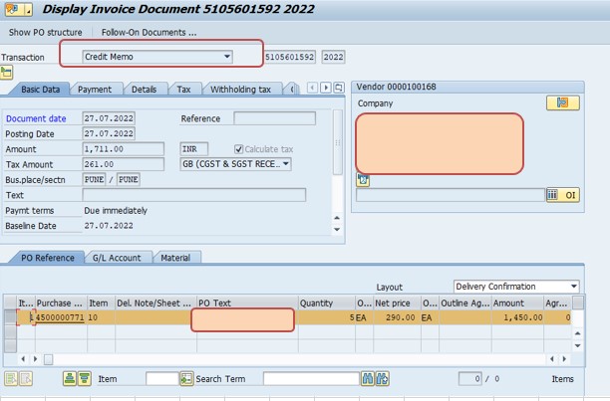Click the binoculars find icon
This screenshot has width=610, height=401.
click(367, 378)
